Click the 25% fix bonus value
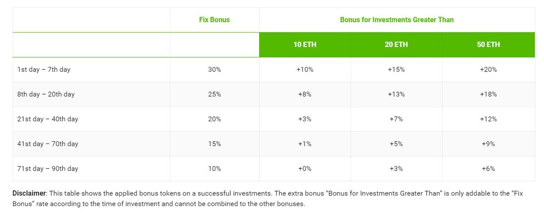 click(x=214, y=94)
